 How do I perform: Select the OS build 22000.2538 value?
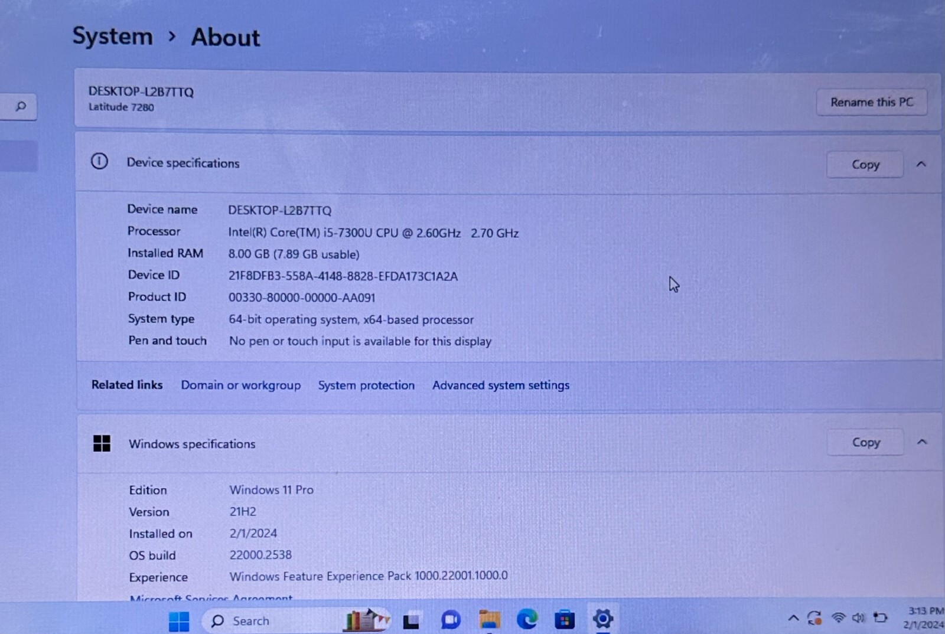click(x=260, y=555)
